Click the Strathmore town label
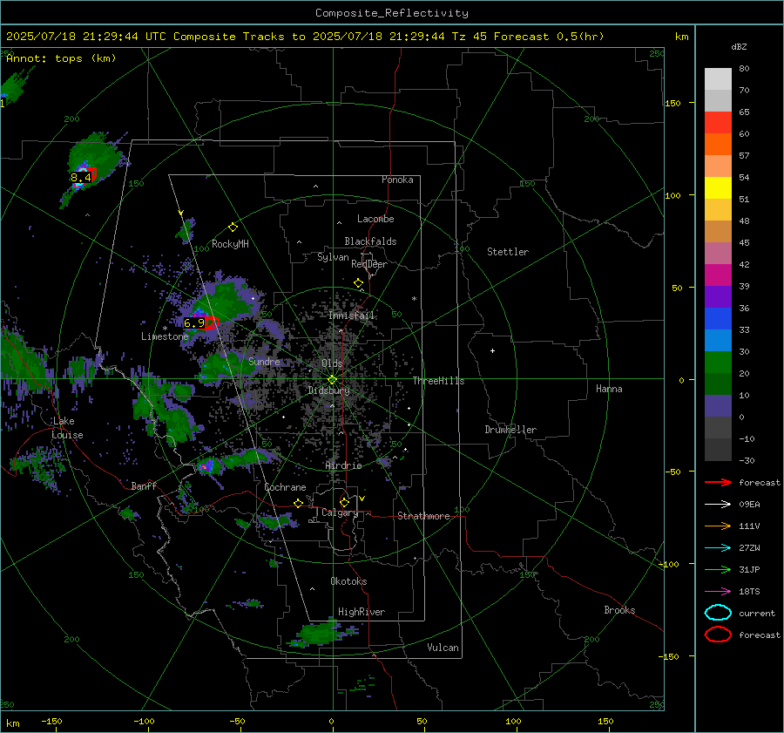Screen dimensions: 784x733 coord(423,516)
